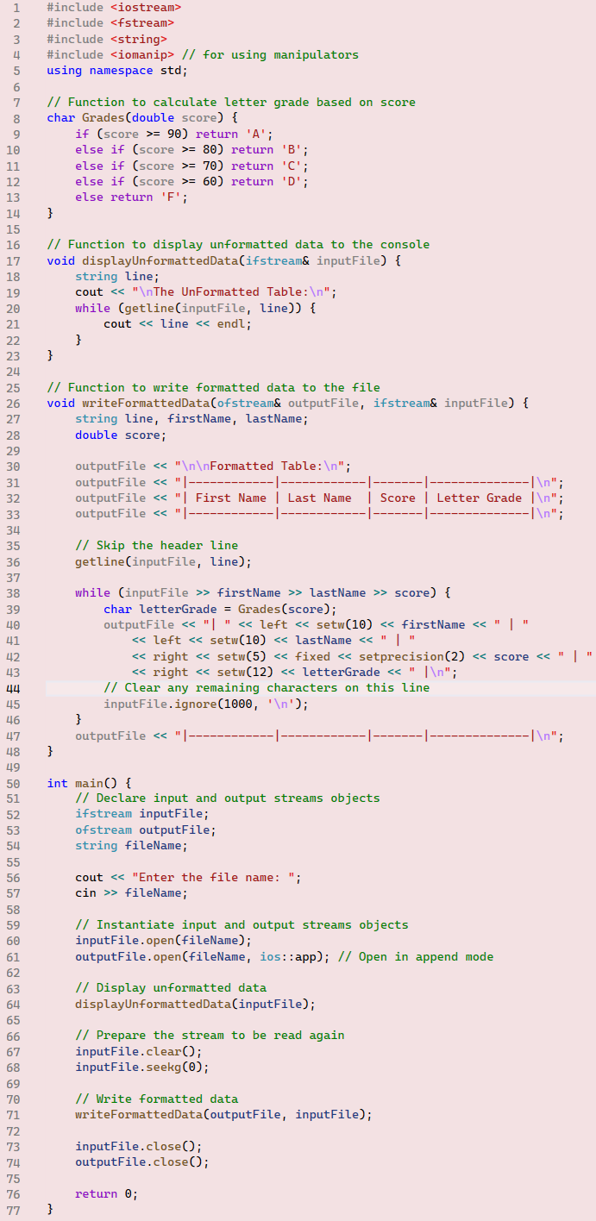The width and height of the screenshot is (596, 1221).
Task: Click 'using namespace std;' on line 5
Action: pos(117,71)
